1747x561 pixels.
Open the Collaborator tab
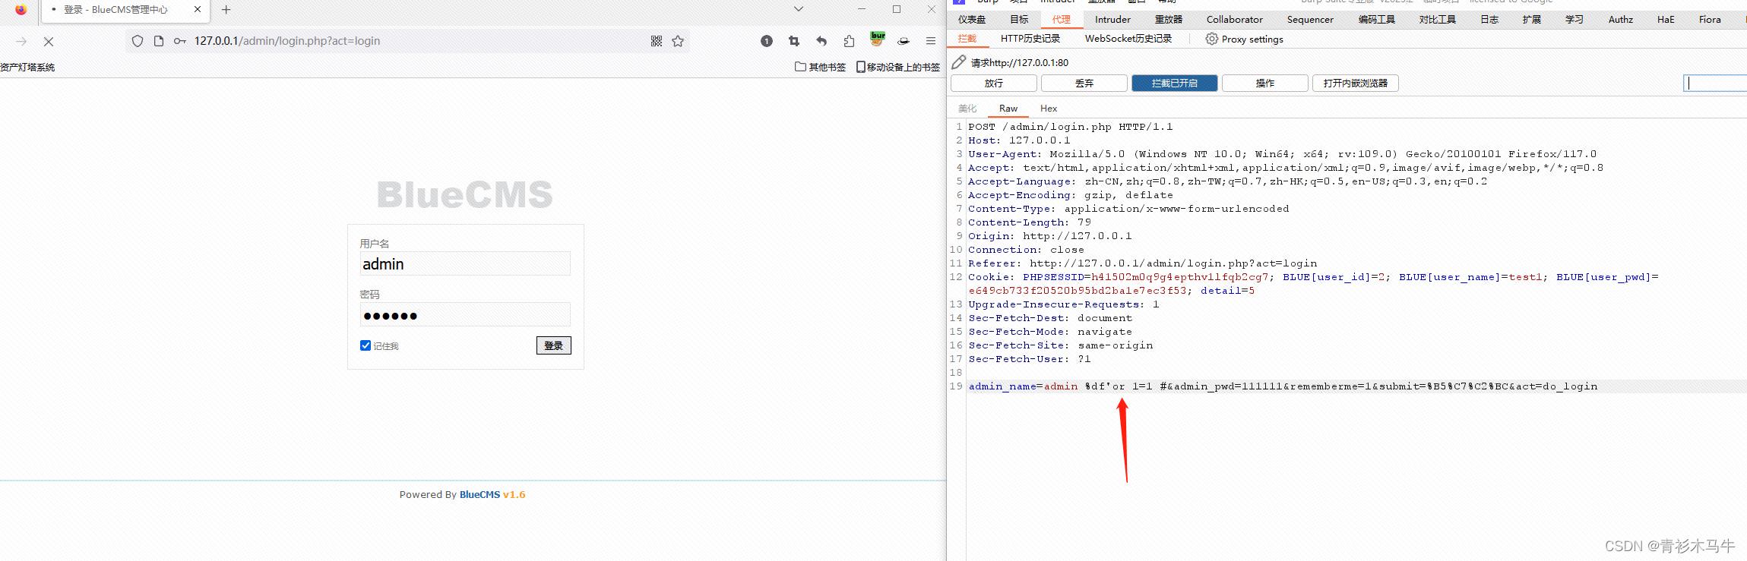click(1235, 20)
